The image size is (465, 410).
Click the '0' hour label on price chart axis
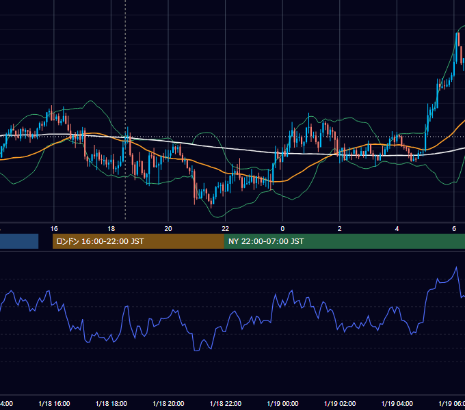[282, 229]
